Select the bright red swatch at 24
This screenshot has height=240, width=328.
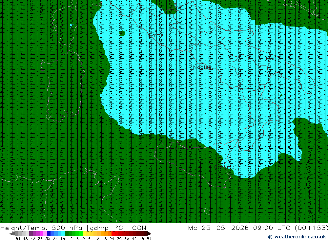(113, 233)
